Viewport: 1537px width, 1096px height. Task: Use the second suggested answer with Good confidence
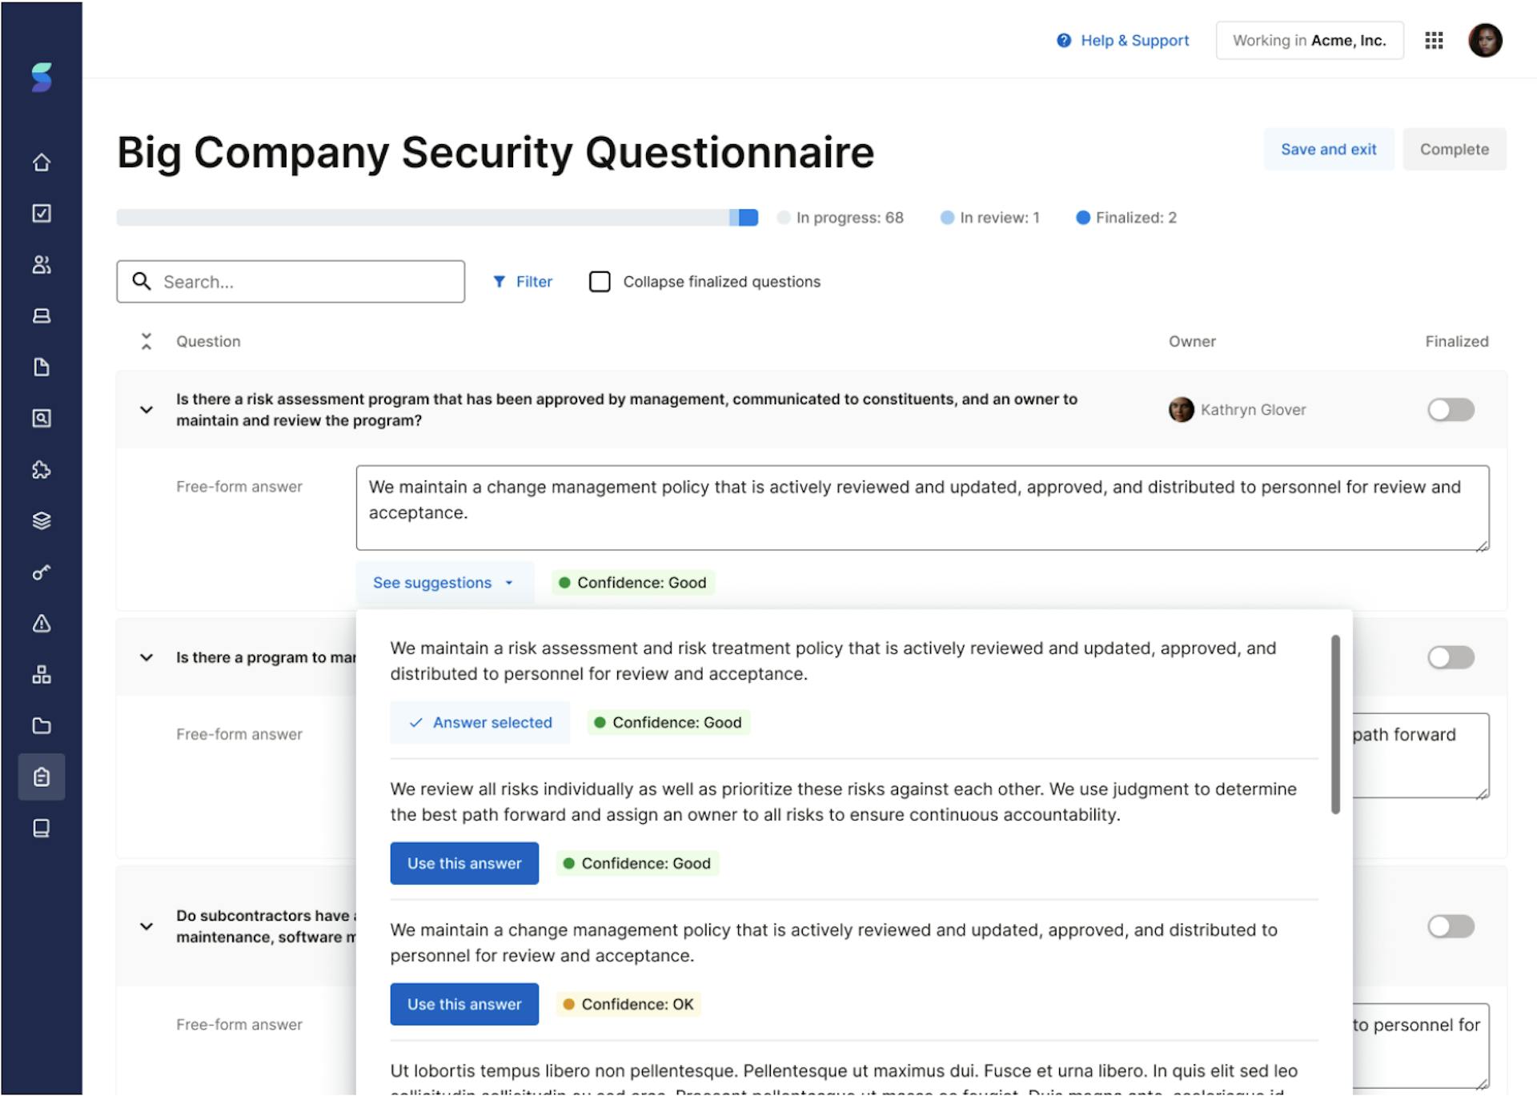tap(464, 863)
